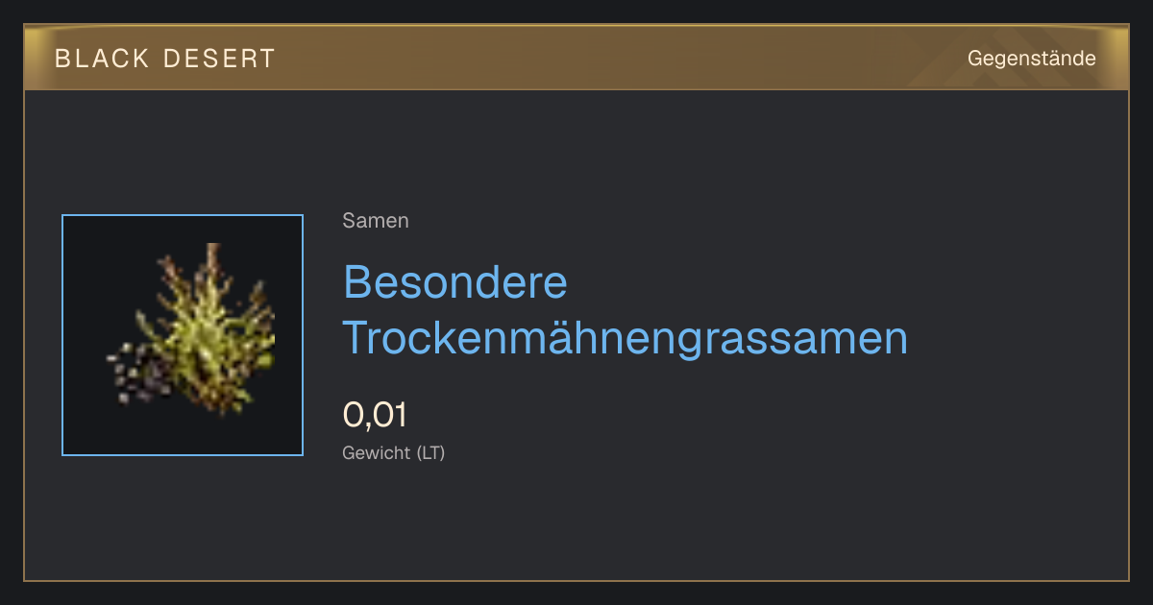Click the item icon of the grass seeds
The image size is (1153, 605).
click(183, 335)
